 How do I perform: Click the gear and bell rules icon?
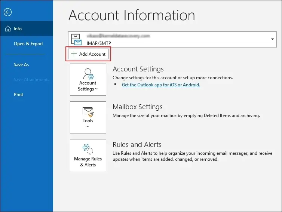pyautogui.click(x=88, y=149)
